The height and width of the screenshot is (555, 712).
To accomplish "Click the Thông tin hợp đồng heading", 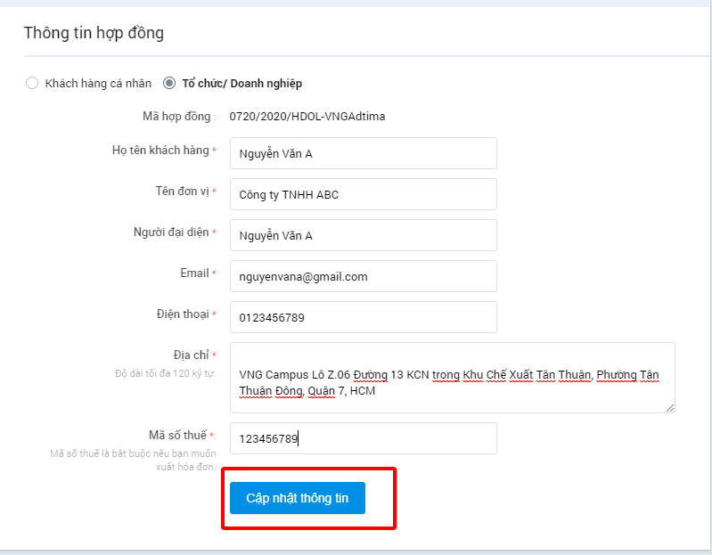I will point(94,33).
